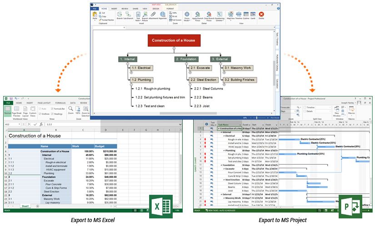Collapse the 1. Internal branch
The width and height of the screenshot is (375, 233).
127,64
